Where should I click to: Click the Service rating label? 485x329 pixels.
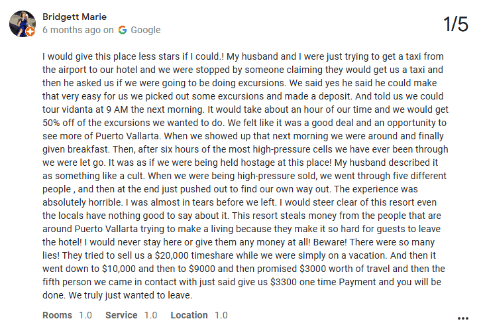click(x=121, y=315)
